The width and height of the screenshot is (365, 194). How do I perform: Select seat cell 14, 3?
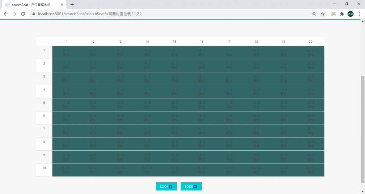pyautogui.click(x=147, y=79)
